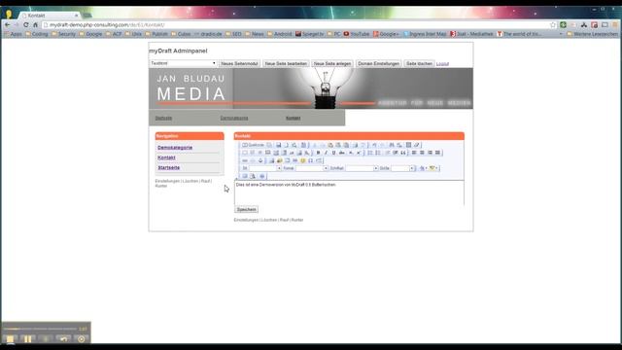Toggle bulleted list in editor
Viewport: 622px width, 350px height.
[378, 153]
